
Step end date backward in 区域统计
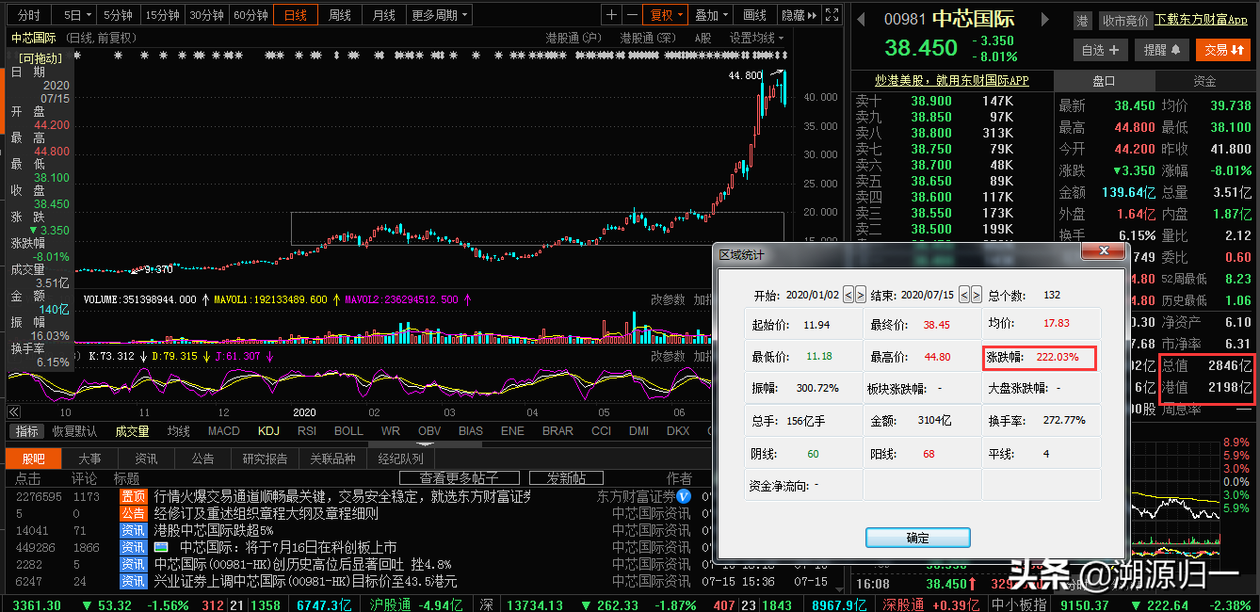[x=963, y=295]
